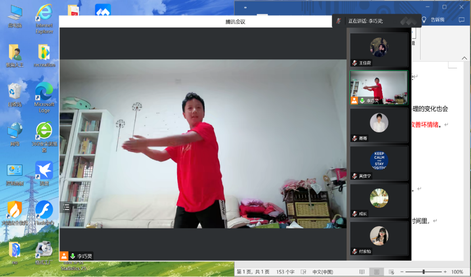Viewport: 471px width, 277px height.
Task: Click the zoom in plus button in Word
Action: click(x=445, y=272)
